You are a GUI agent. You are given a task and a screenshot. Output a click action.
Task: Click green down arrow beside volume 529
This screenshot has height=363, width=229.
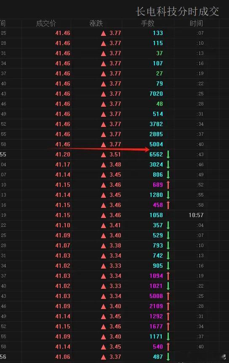(168, 235)
